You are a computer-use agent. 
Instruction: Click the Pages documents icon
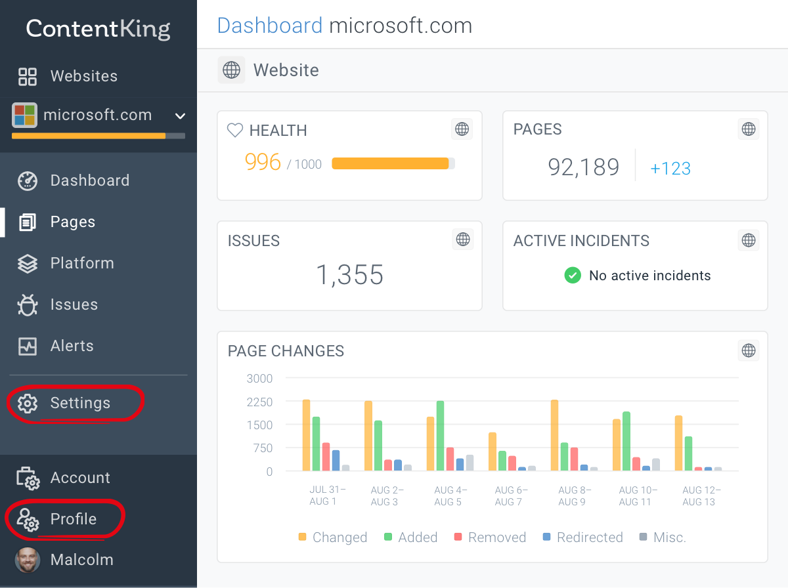click(28, 222)
